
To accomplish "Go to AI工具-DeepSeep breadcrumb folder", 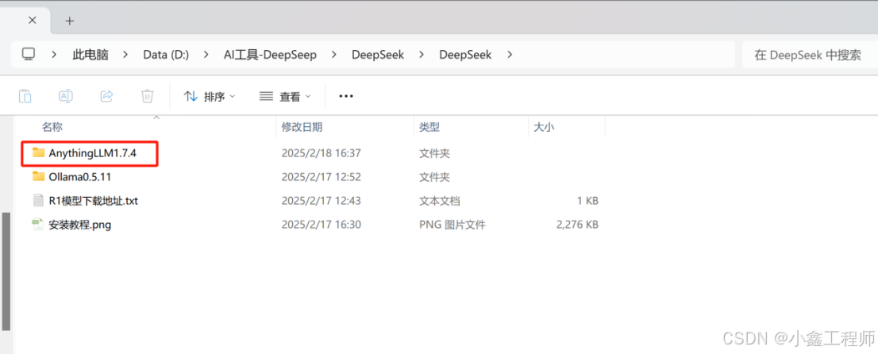I will point(270,54).
